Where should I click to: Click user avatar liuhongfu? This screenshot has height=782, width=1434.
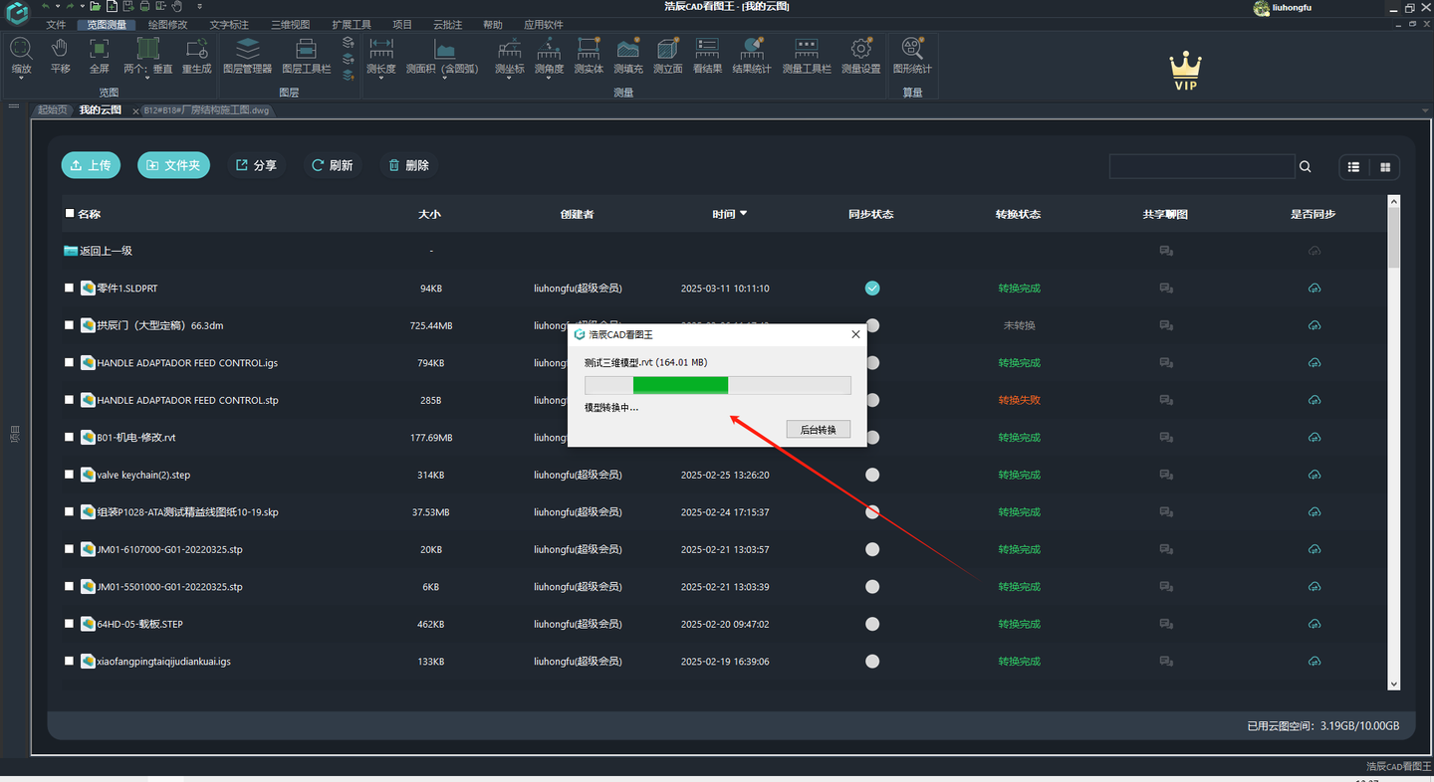pyautogui.click(x=1262, y=8)
